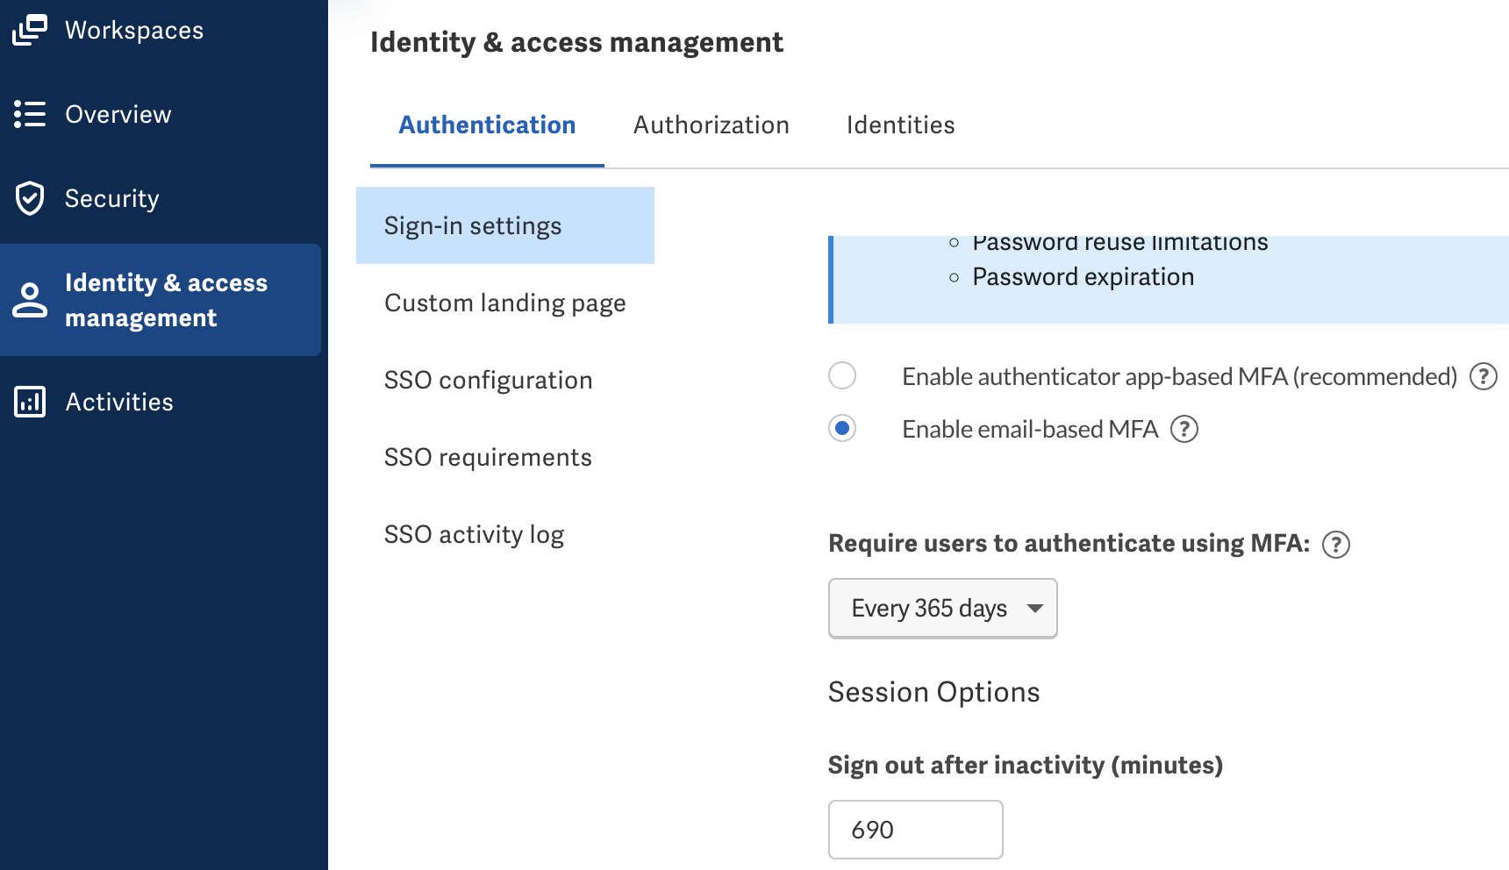The height and width of the screenshot is (870, 1509).
Task: Switch to the Authorization tab
Action: click(712, 125)
